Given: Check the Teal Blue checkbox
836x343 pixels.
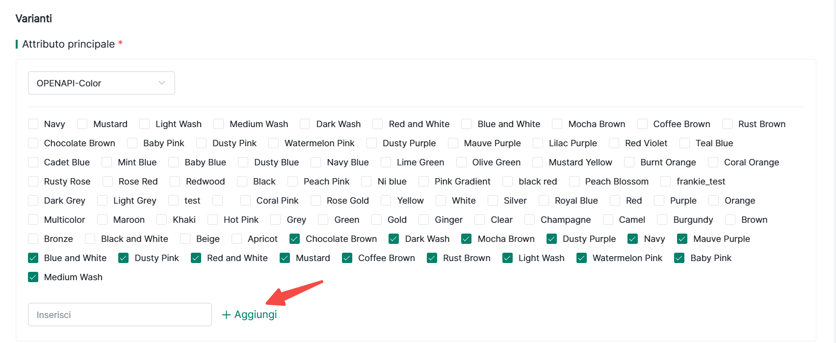Looking at the screenshot, I should pos(685,143).
